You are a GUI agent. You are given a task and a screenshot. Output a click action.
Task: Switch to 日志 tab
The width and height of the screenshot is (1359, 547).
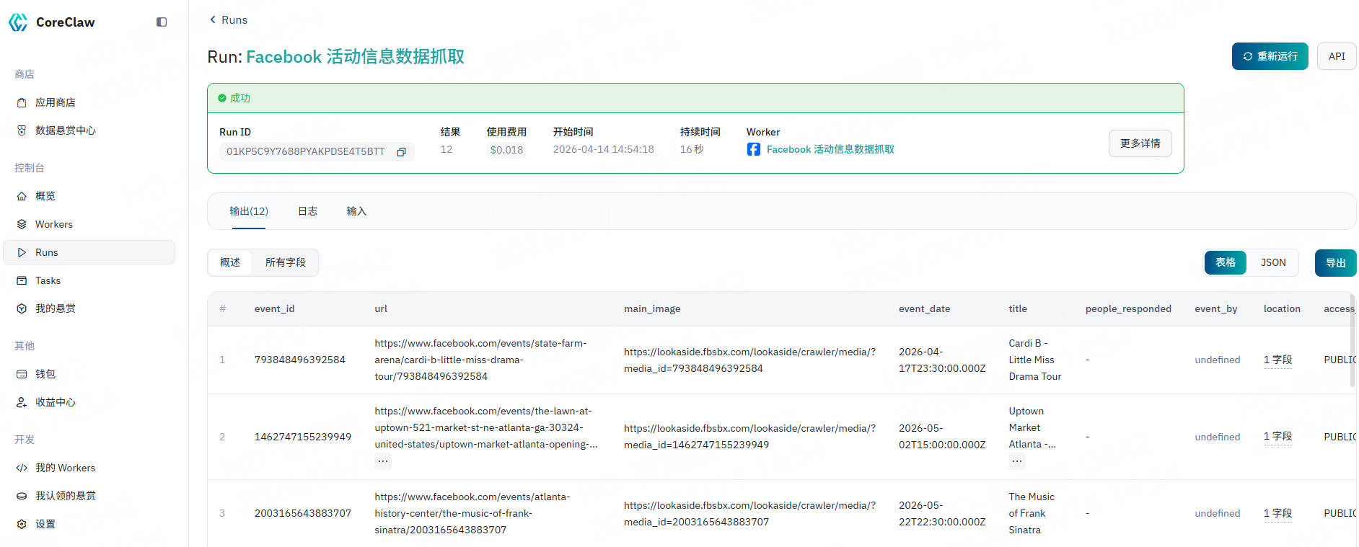click(x=307, y=211)
